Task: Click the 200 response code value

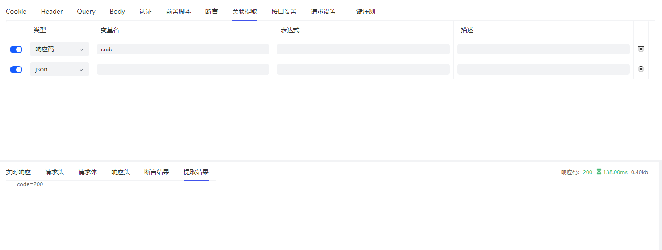Action: (x=587, y=172)
